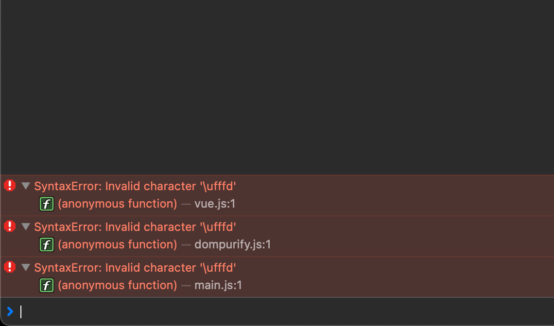Select the first SyntaxError message text
The height and width of the screenshot is (326, 554).
point(135,186)
